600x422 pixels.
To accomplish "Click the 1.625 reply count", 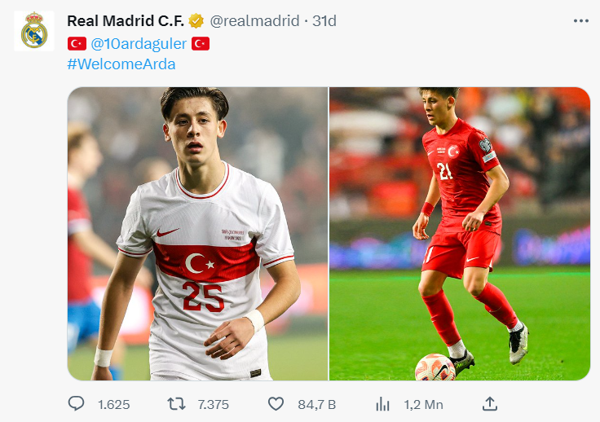I will pos(113,404).
